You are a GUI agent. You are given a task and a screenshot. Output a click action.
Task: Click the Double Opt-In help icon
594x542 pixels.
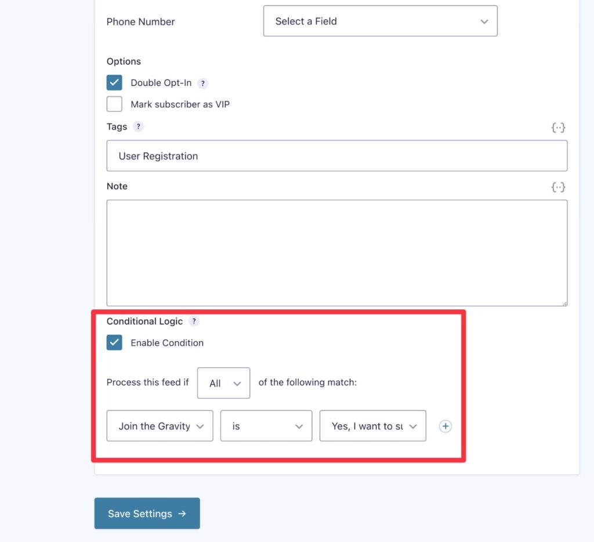pos(202,83)
